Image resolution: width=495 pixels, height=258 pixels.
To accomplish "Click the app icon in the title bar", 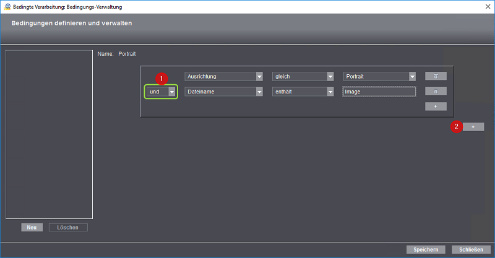I will click(6, 6).
